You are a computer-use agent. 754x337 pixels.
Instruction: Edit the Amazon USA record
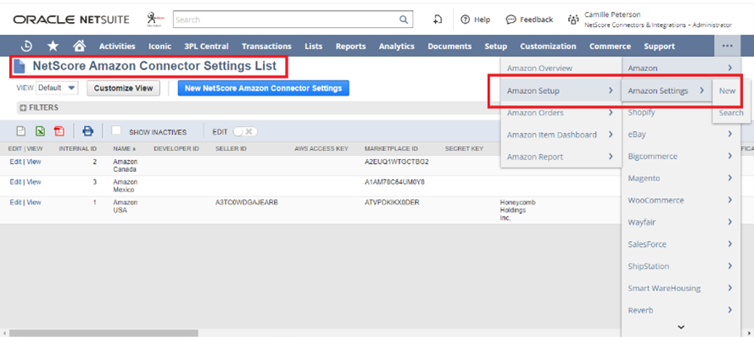pyautogui.click(x=15, y=202)
